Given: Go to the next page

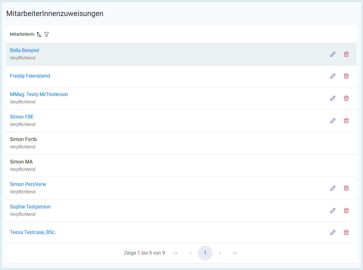Looking at the screenshot, I should (x=220, y=253).
